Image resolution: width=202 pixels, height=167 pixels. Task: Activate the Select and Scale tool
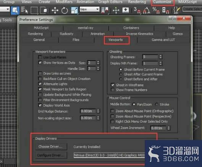pos(74,10)
